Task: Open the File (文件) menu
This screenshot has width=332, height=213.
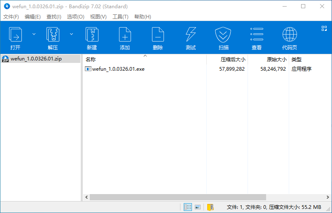Action: coord(11,17)
